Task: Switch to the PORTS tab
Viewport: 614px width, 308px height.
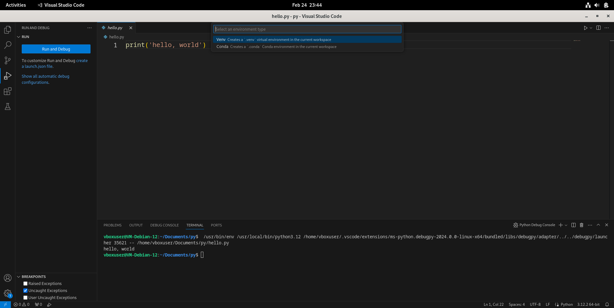Action: 216,225
